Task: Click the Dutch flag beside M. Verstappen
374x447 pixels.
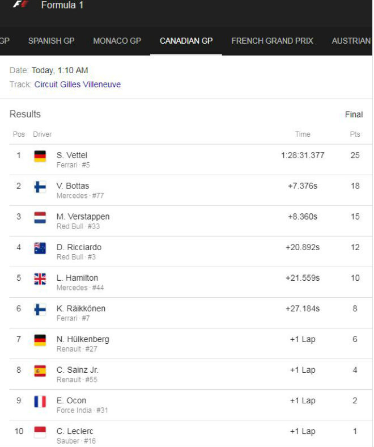Action: click(x=40, y=217)
